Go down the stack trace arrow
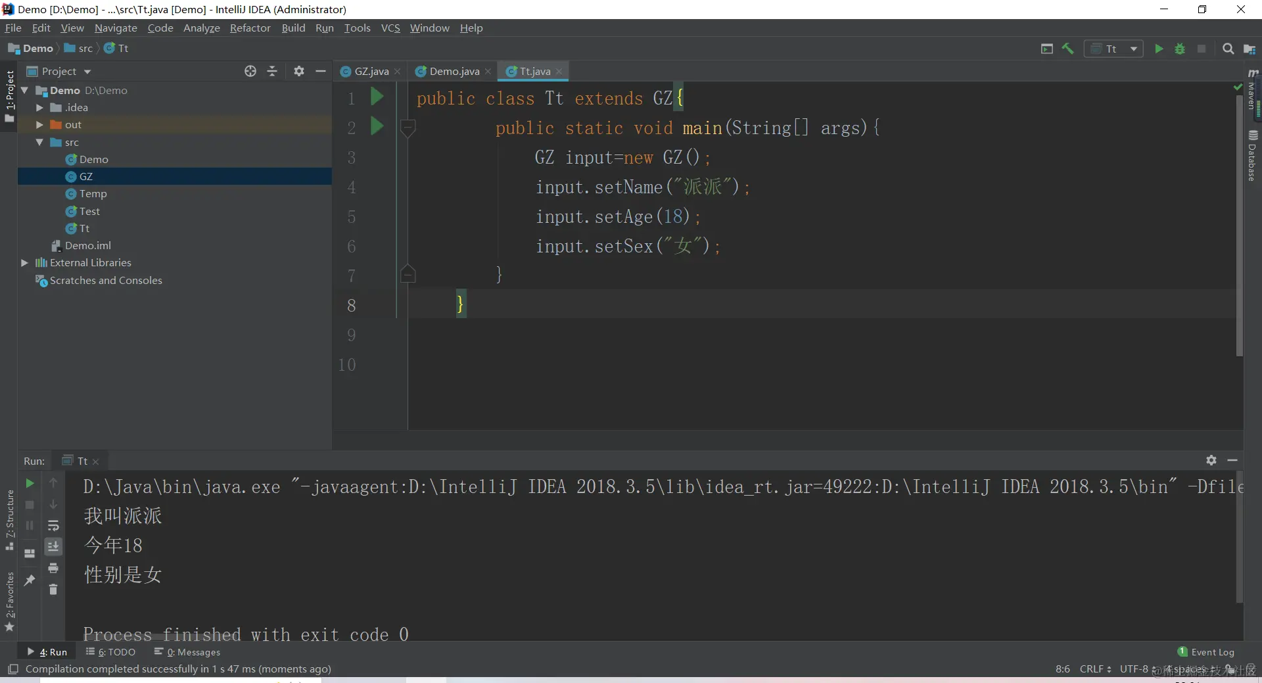This screenshot has height=683, width=1262. click(x=53, y=504)
